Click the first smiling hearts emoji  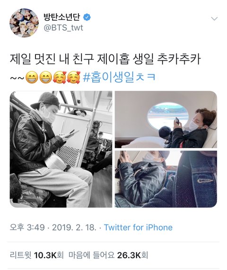coord(60,78)
